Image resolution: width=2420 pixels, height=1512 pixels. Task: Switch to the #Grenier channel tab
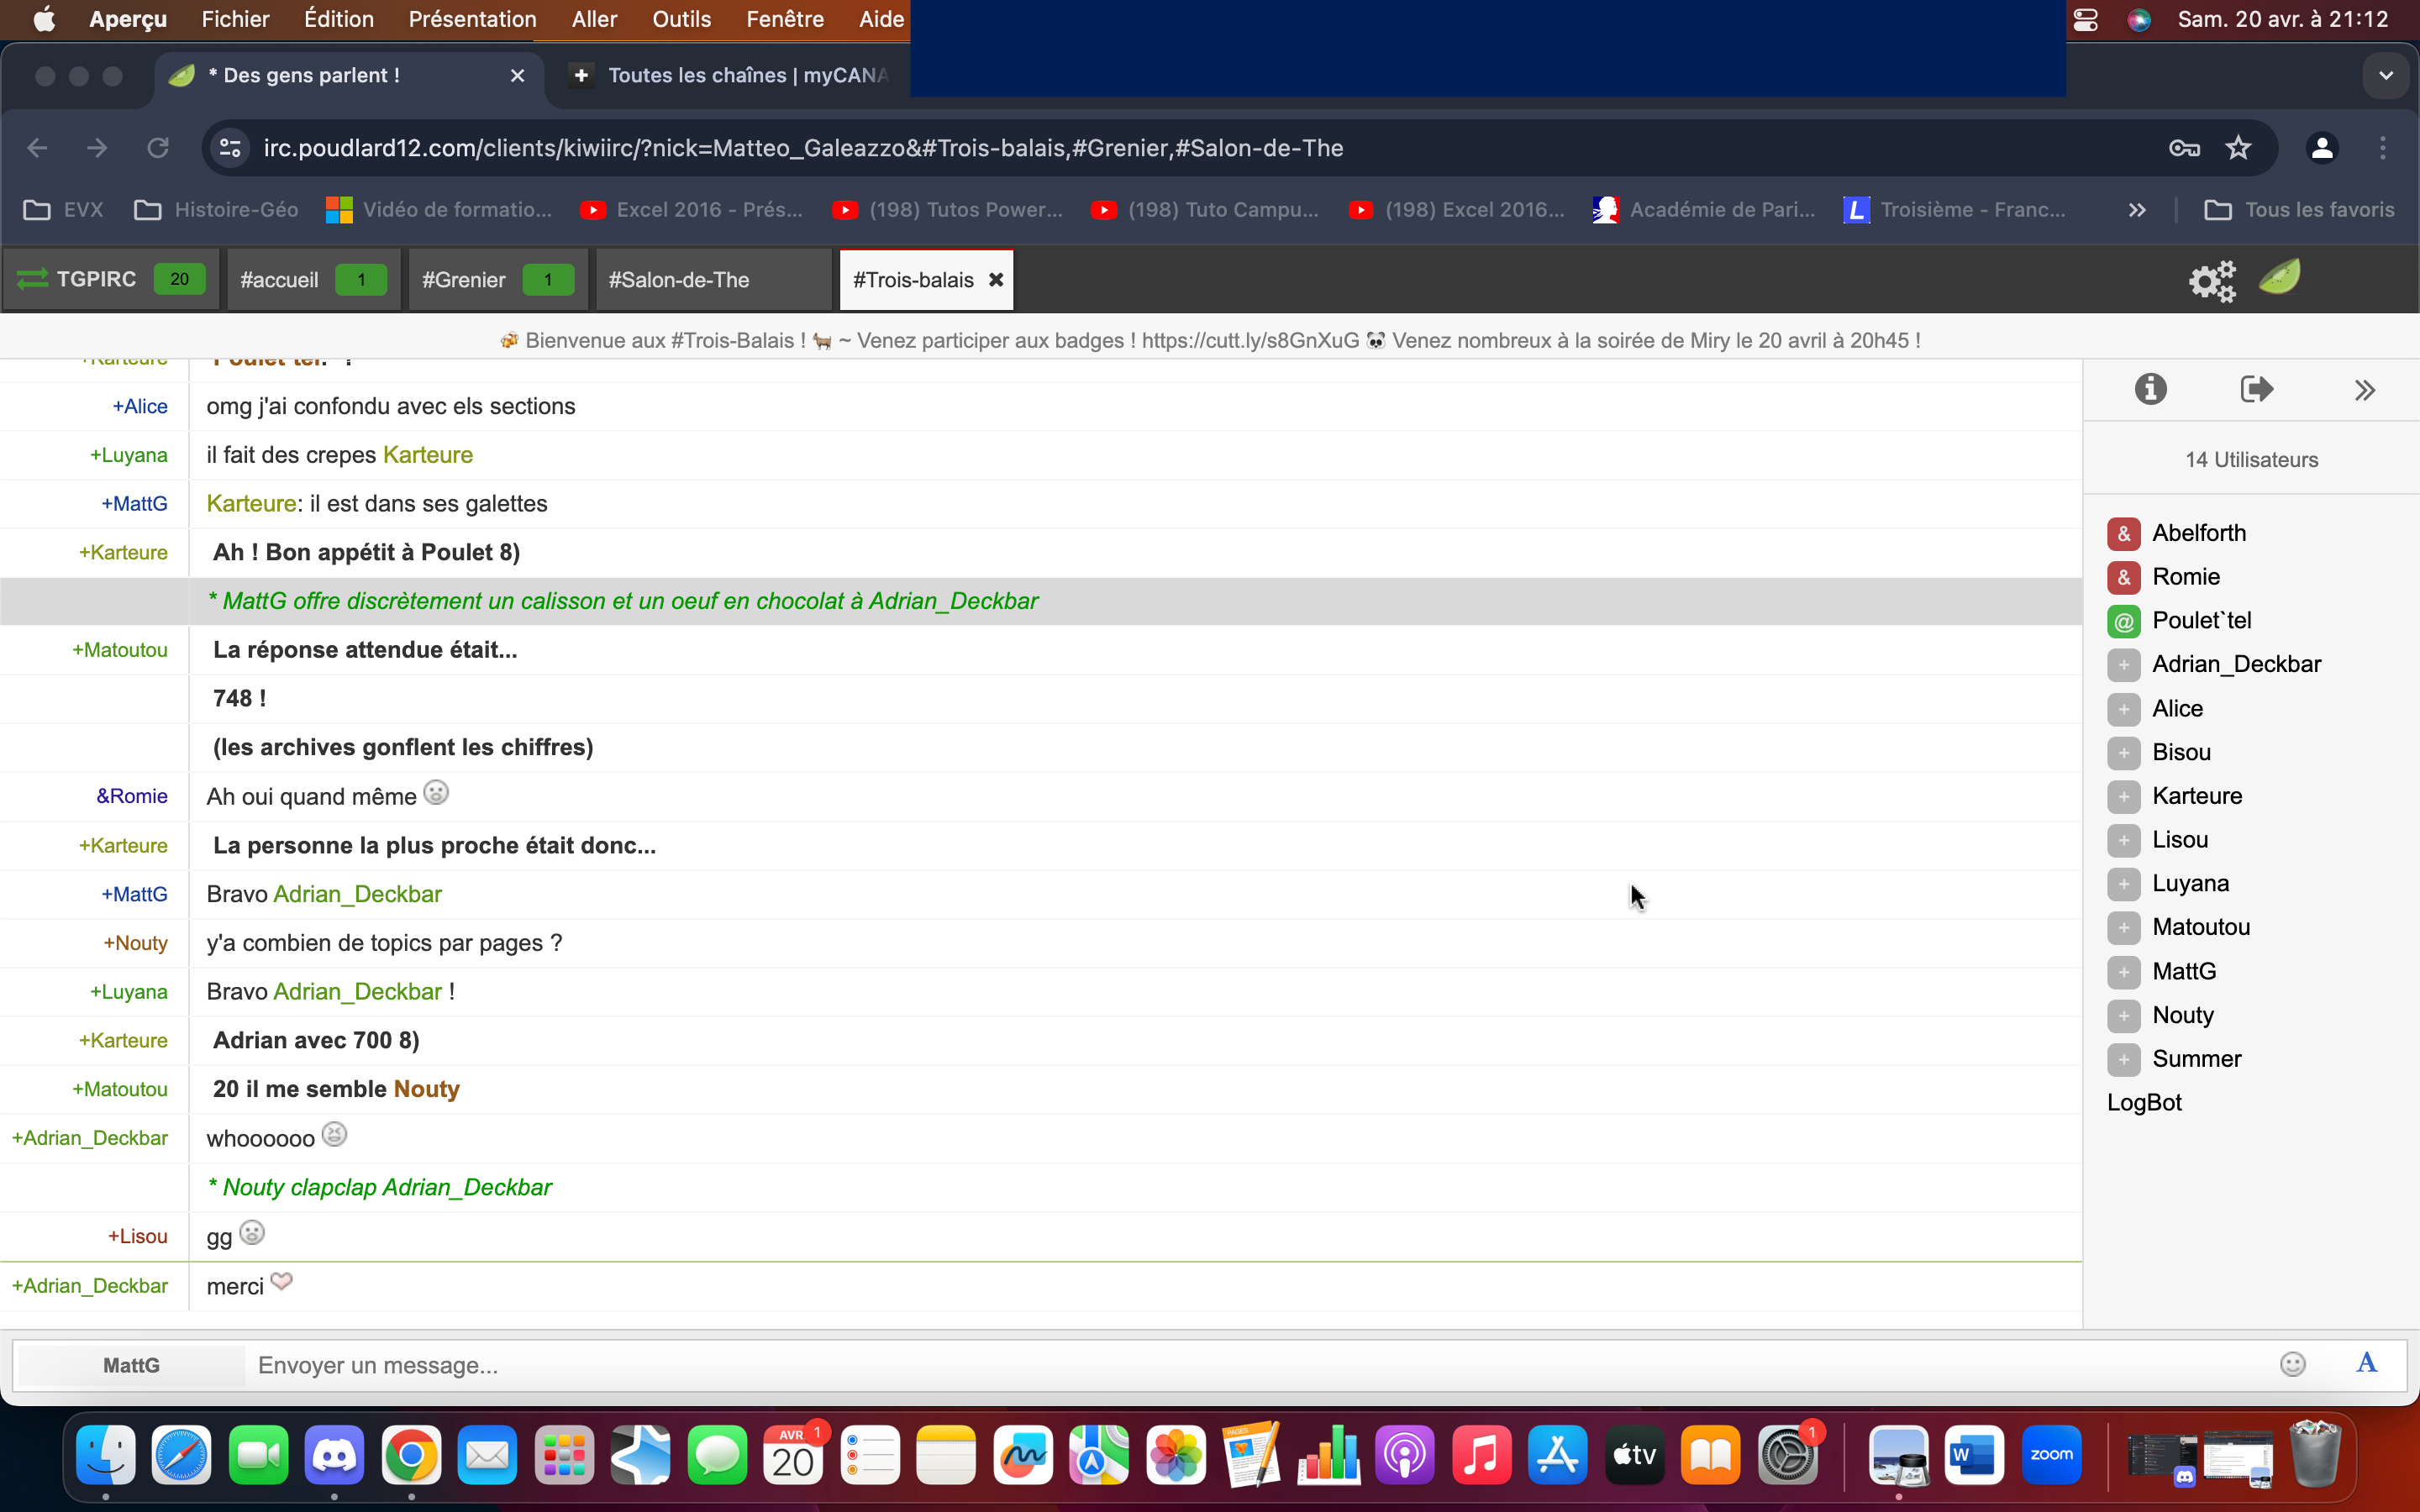point(465,280)
